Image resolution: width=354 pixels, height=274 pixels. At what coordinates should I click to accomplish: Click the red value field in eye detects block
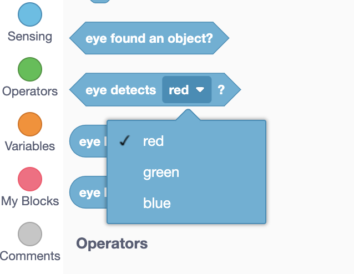[179, 90]
